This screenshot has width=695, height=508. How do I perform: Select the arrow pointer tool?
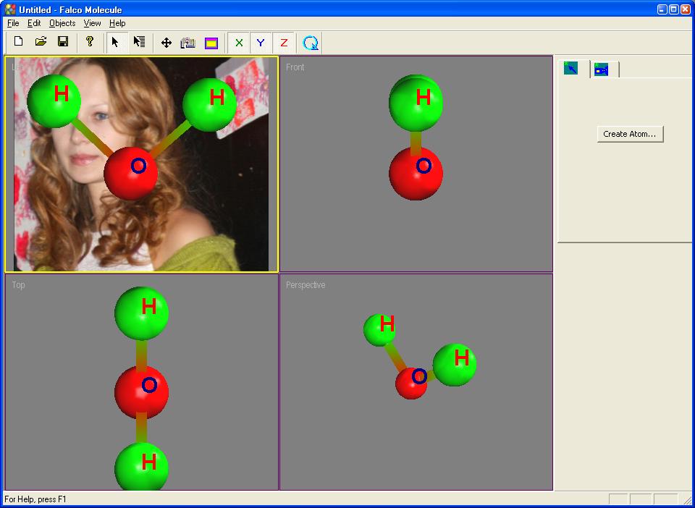(x=116, y=43)
